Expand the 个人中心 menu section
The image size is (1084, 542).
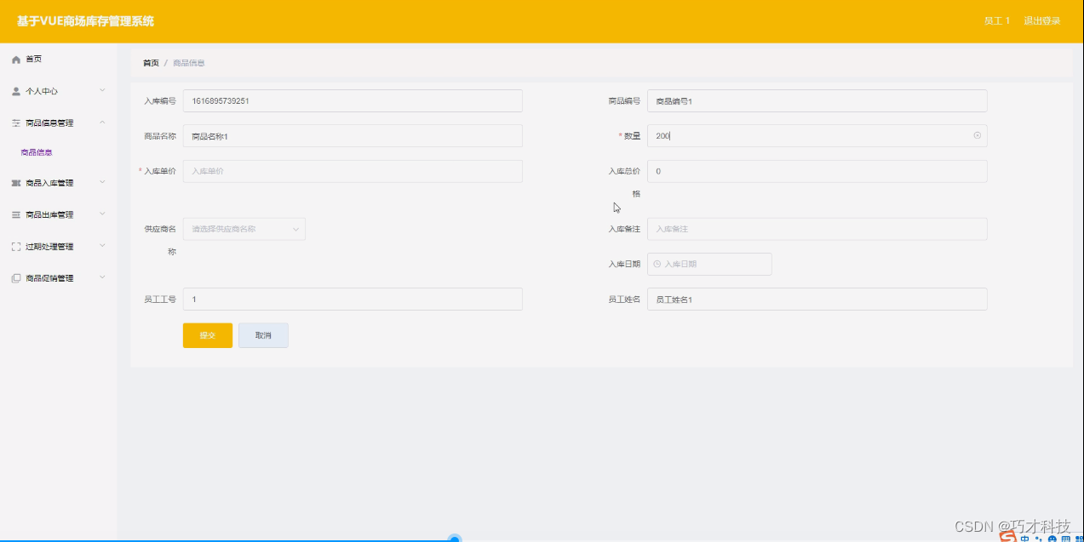coord(58,90)
